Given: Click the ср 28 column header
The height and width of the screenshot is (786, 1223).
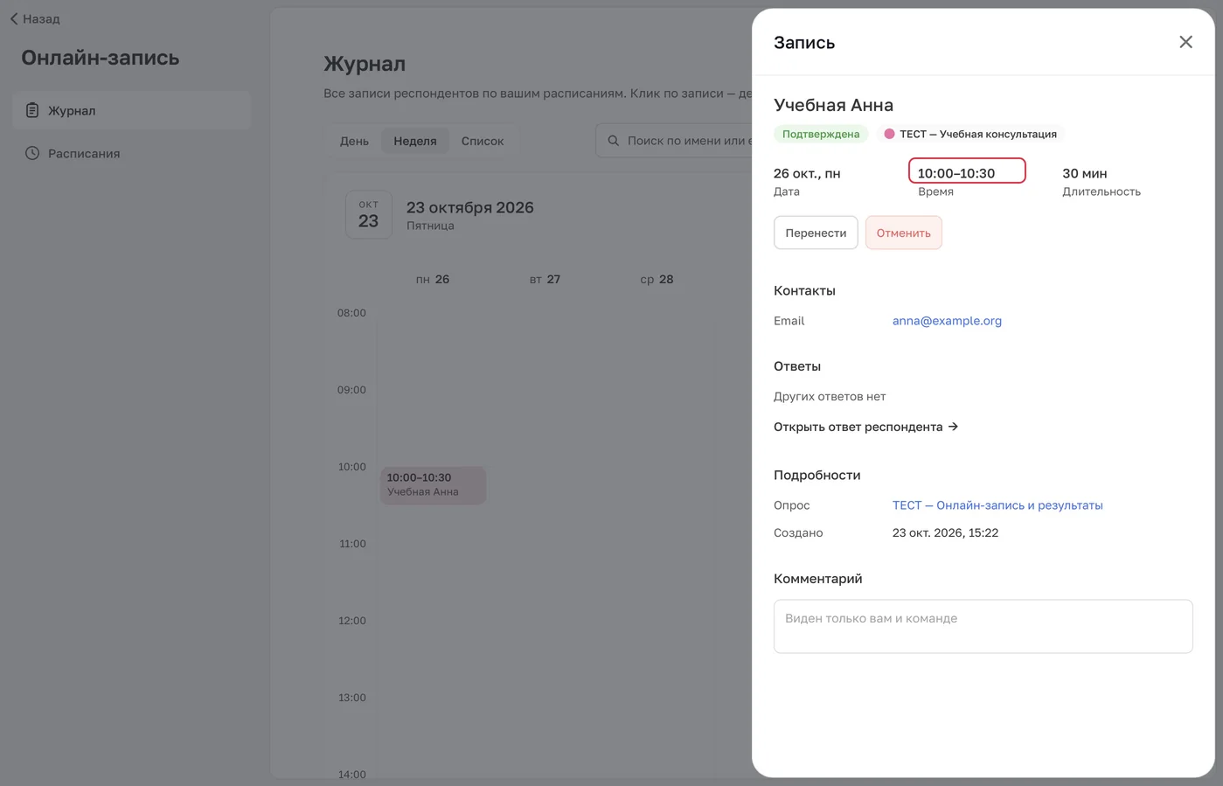Looking at the screenshot, I should [x=657, y=279].
